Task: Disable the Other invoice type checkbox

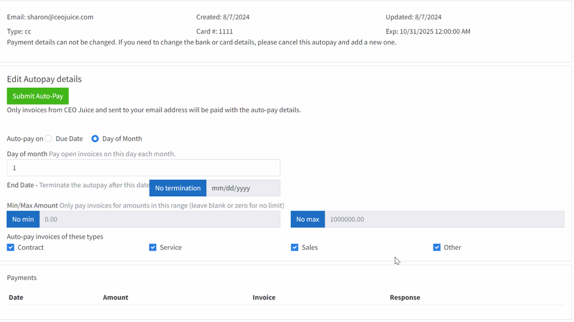Action: [436, 247]
